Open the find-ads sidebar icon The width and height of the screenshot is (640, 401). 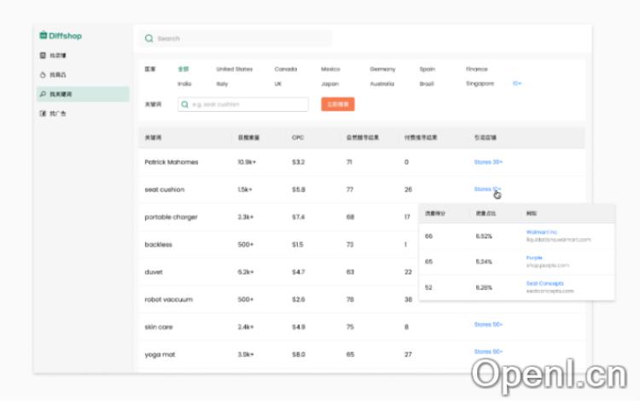(43, 113)
